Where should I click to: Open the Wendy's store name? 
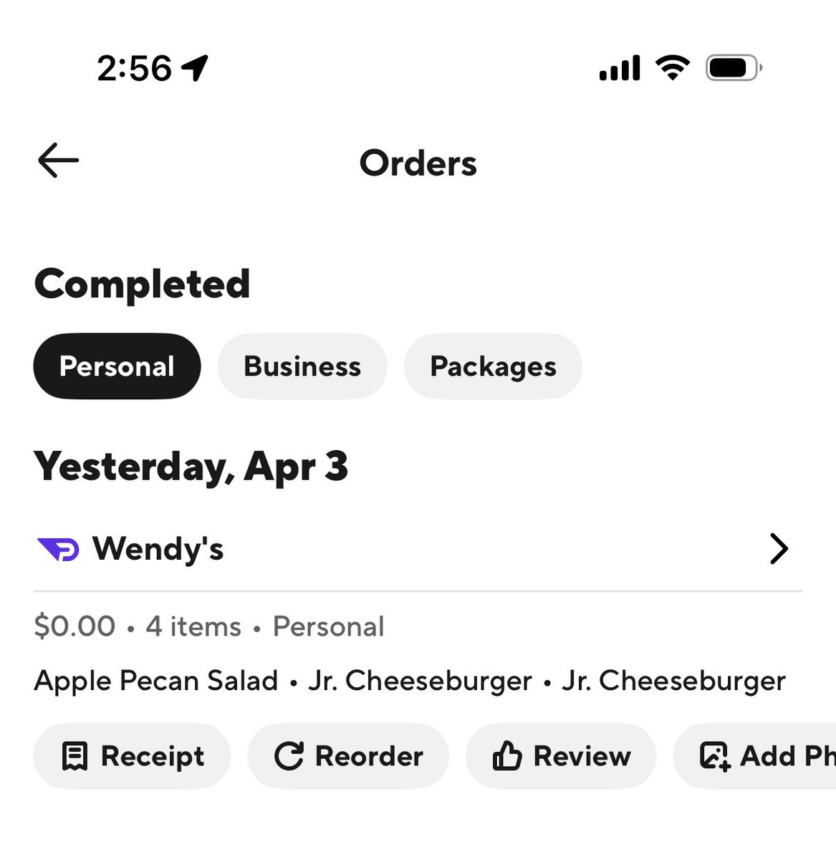coord(158,549)
